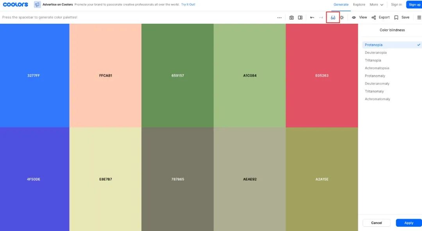This screenshot has width=422, height=231.
Task: Select Achromatopsia option
Action: 392,68
